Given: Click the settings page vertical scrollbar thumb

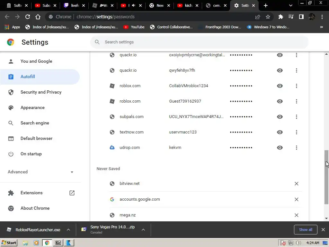Looking at the screenshot, I should pos(326,177).
